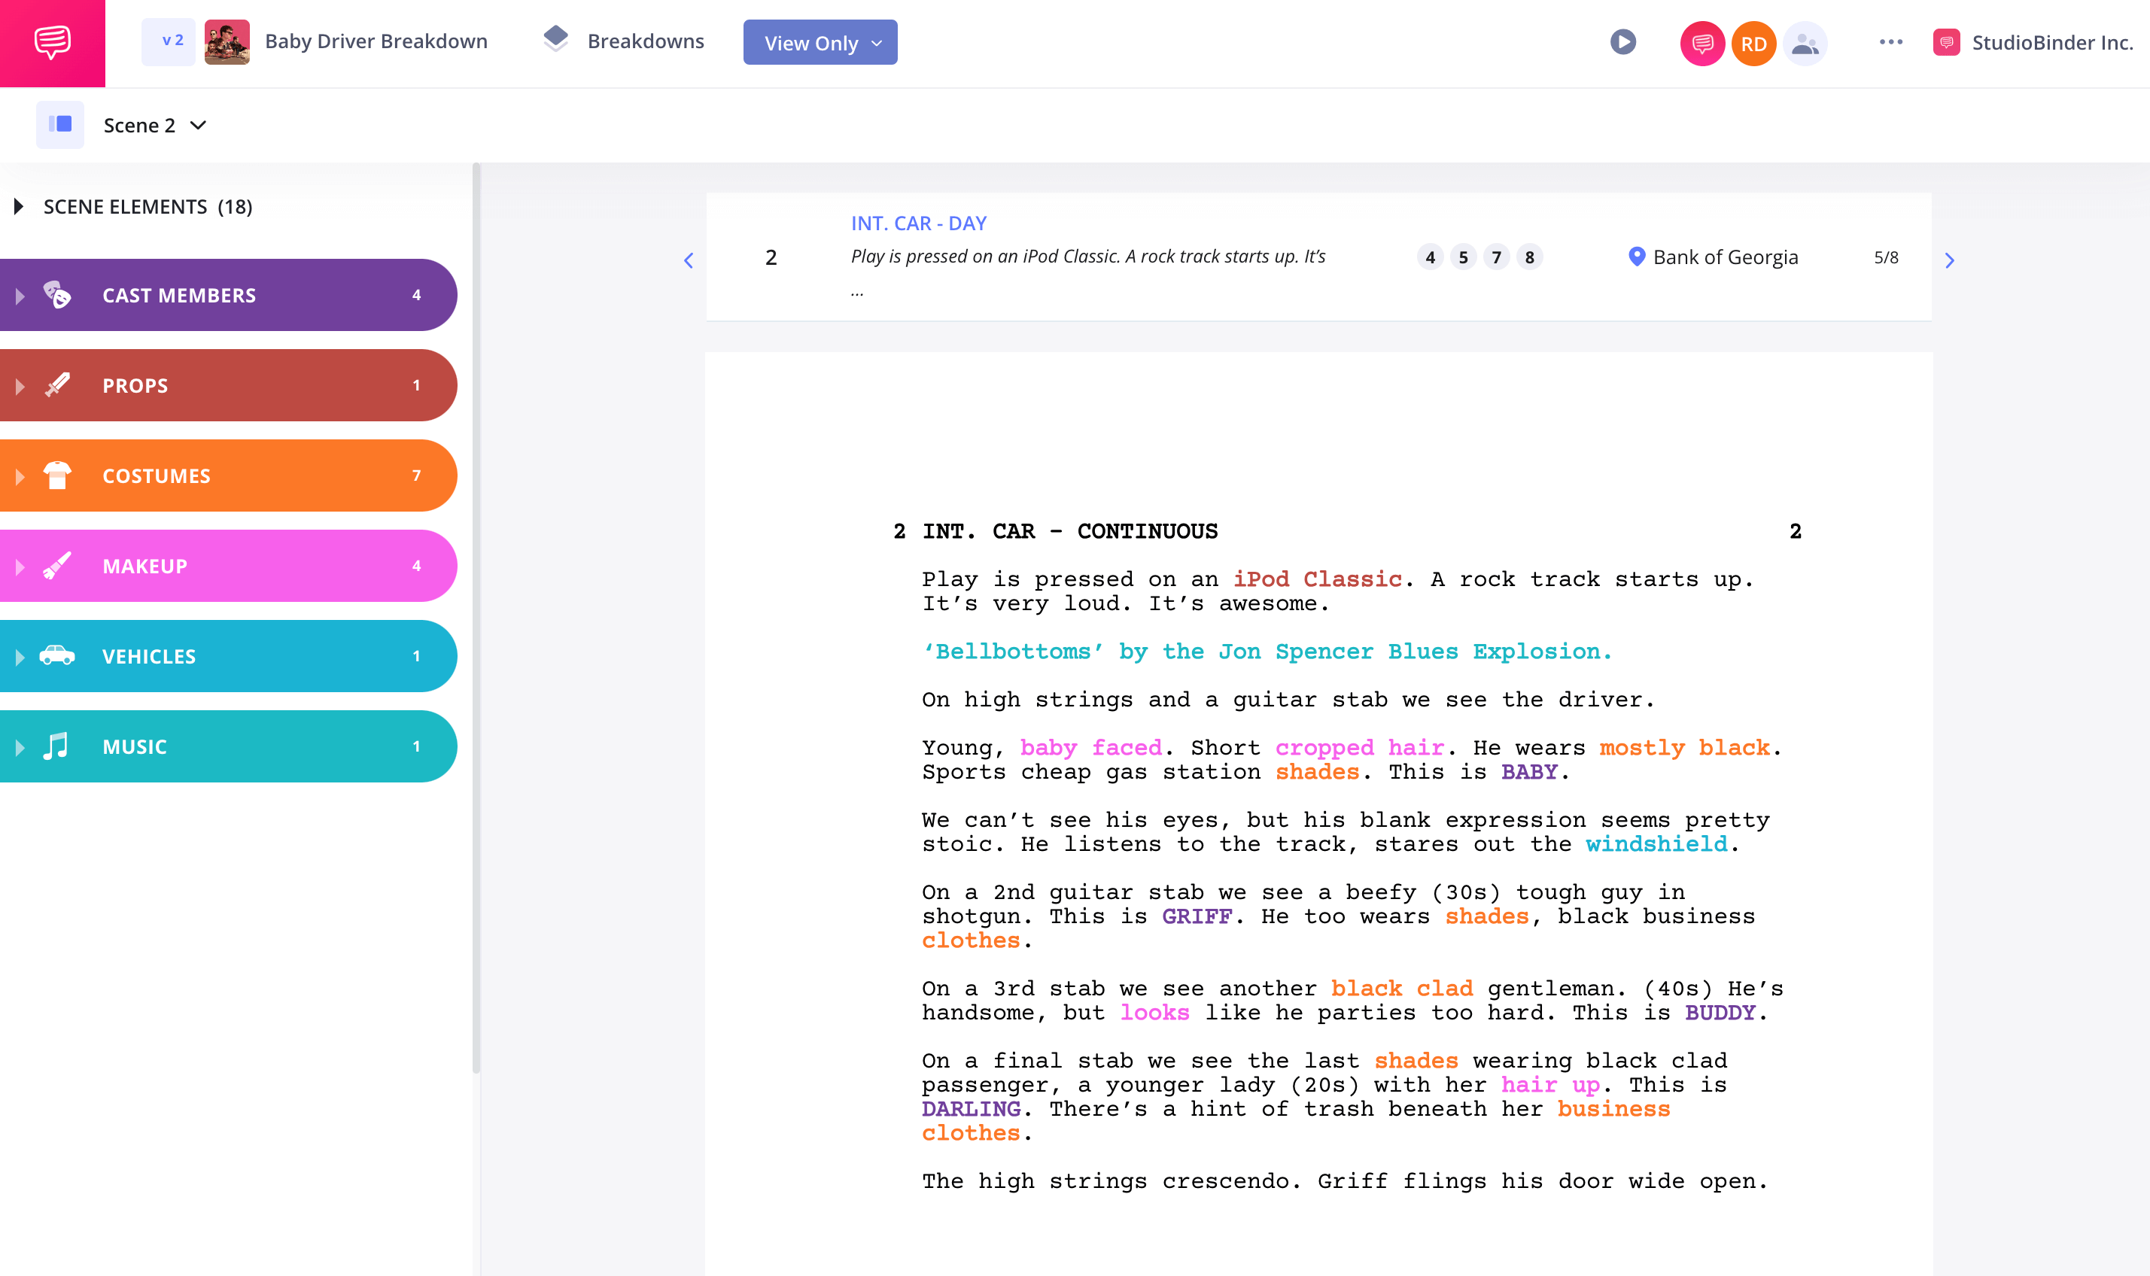Go to the previous scene arrow
The height and width of the screenshot is (1276, 2150).
click(688, 260)
